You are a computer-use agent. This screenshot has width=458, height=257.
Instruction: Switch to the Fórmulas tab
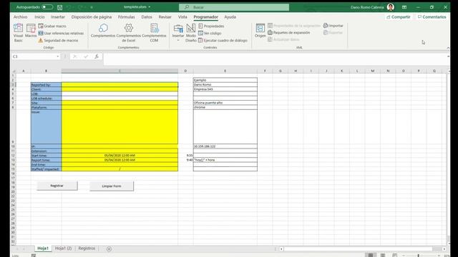click(127, 17)
